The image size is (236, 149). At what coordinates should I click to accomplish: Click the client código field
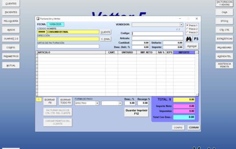click(x=42, y=32)
